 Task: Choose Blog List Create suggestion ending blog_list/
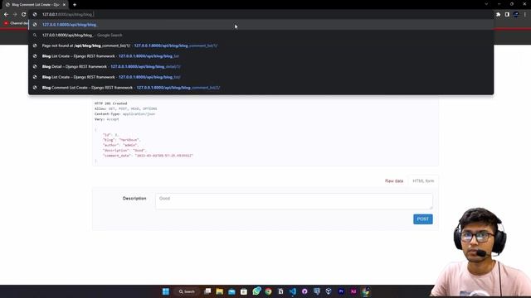point(261,77)
